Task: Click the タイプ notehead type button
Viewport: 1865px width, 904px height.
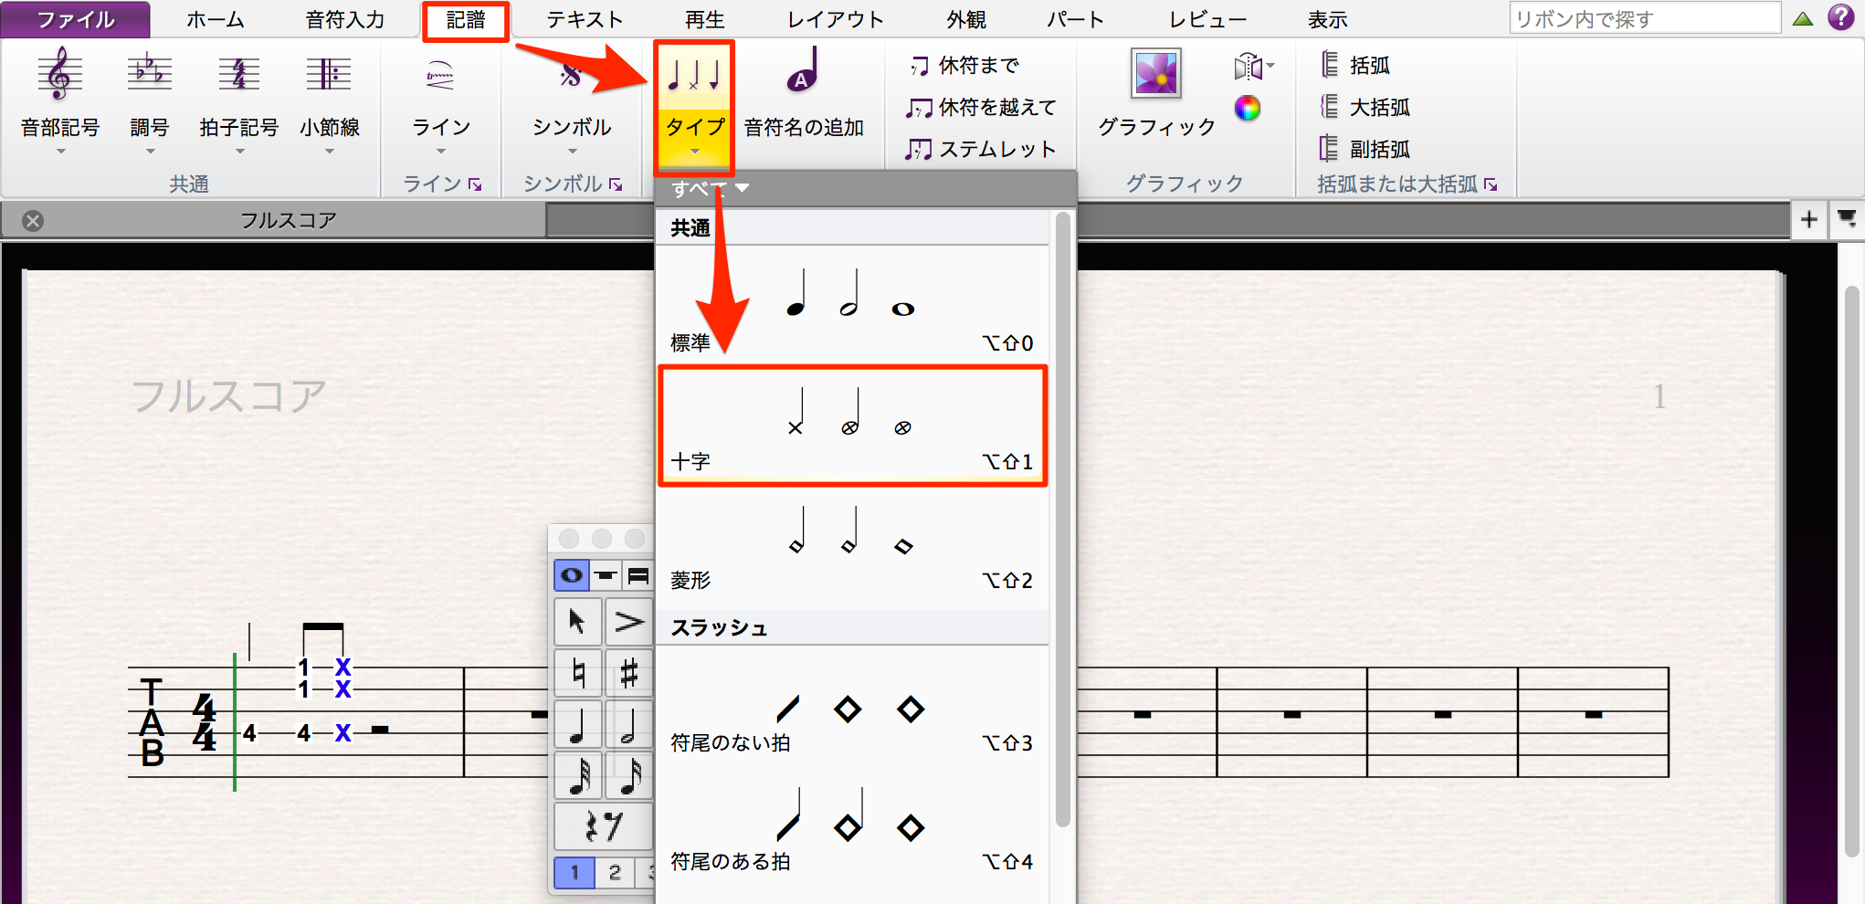Action: click(695, 106)
